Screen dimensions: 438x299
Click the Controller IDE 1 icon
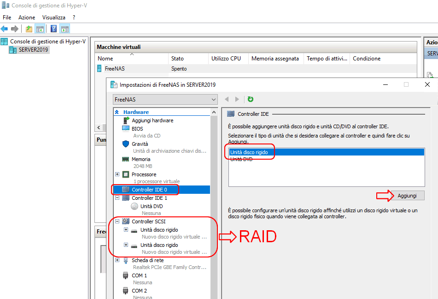[126, 198]
